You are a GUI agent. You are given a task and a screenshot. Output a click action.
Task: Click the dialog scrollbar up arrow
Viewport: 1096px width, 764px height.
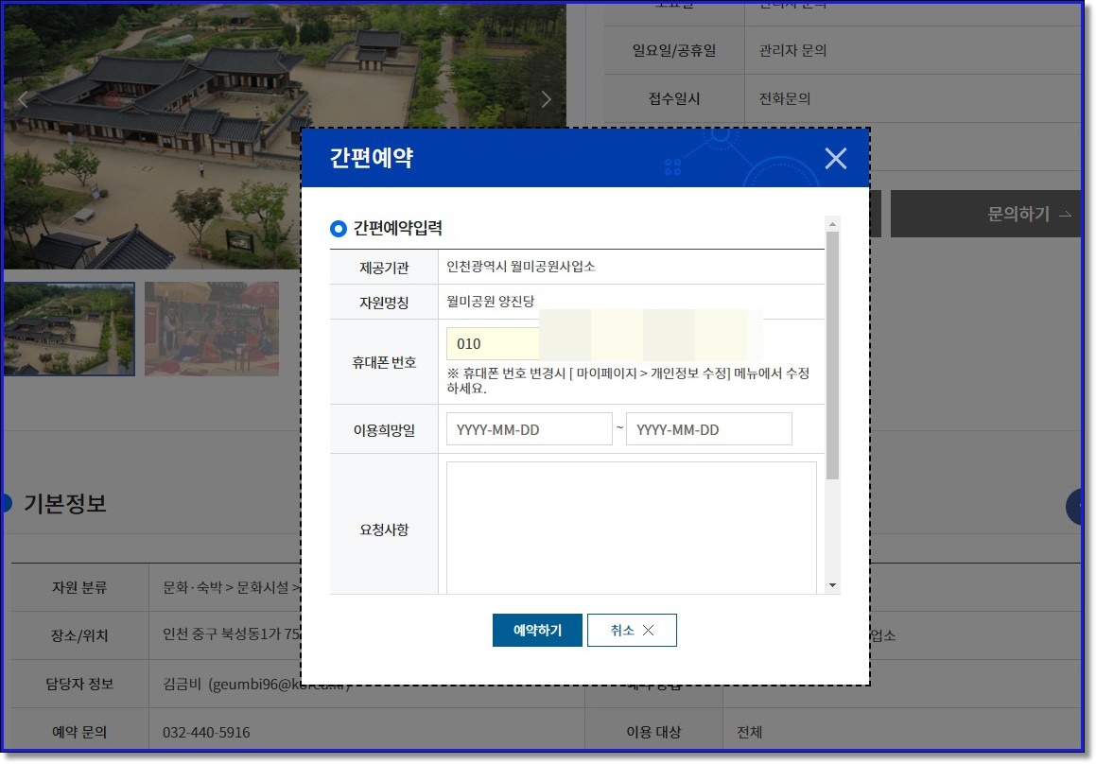click(x=832, y=224)
